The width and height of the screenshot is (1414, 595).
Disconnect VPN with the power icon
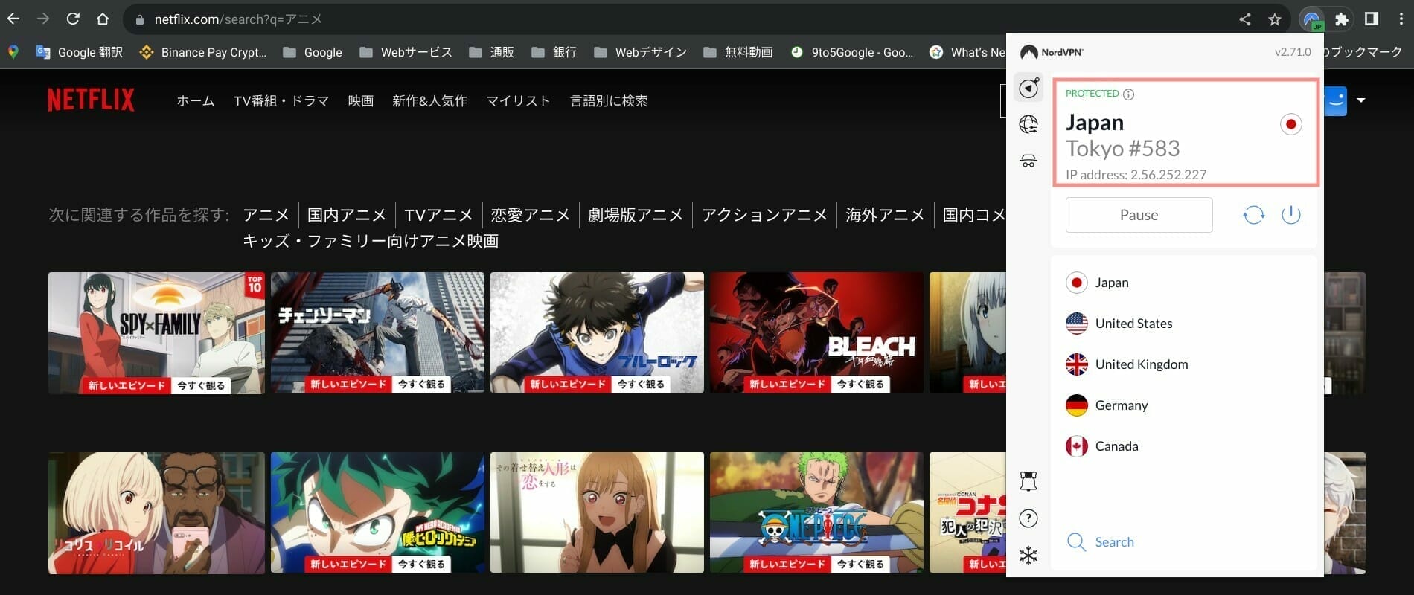pyautogui.click(x=1291, y=215)
